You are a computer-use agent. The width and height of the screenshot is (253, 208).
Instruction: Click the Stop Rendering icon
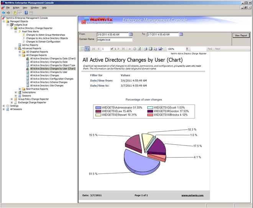click(x=135, y=49)
